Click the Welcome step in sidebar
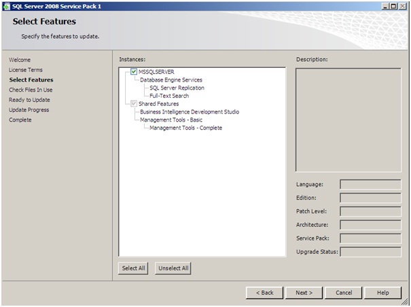The height and width of the screenshot is (307, 411). pyautogui.click(x=20, y=60)
